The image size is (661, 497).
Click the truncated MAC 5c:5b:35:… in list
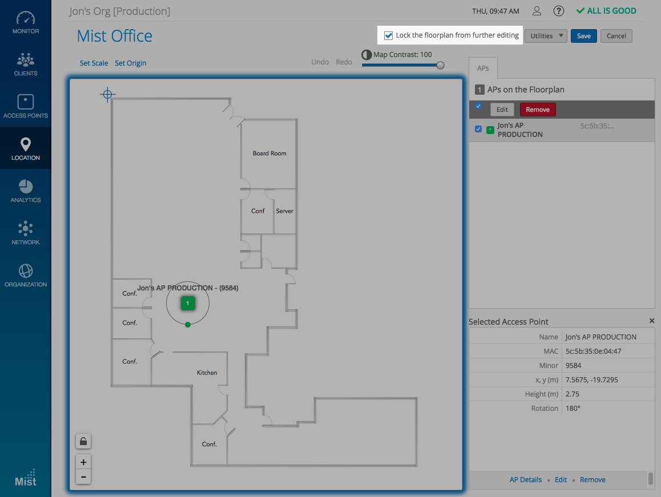coord(597,126)
